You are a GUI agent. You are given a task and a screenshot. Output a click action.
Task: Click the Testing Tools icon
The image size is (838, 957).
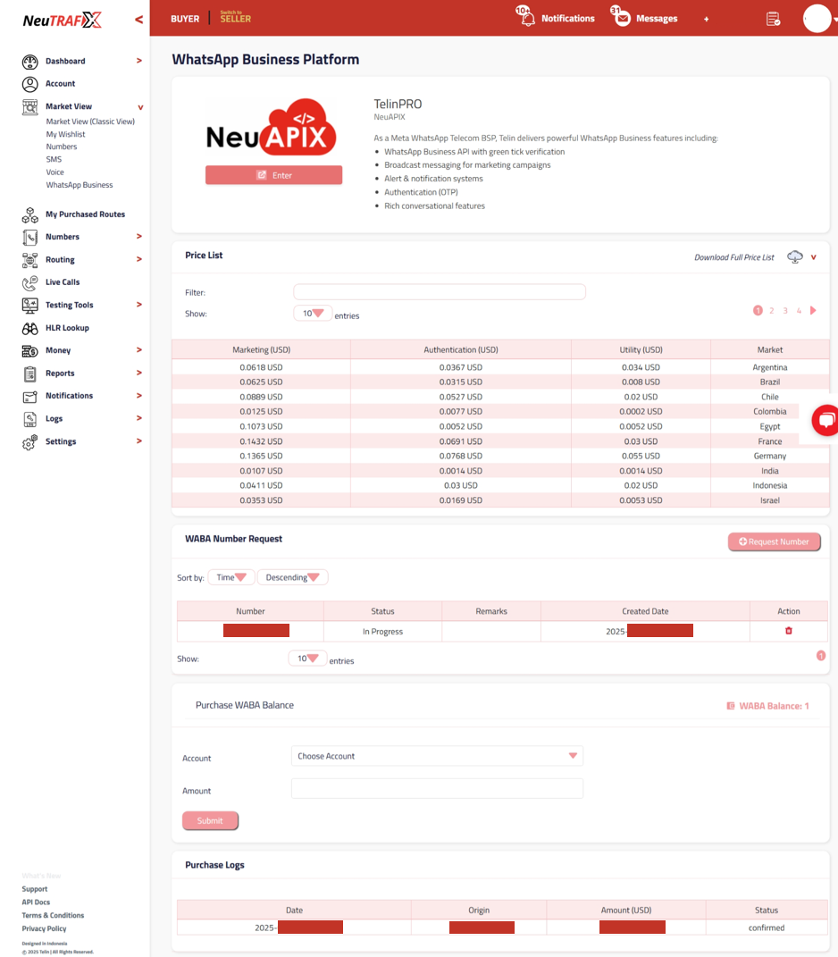click(x=29, y=306)
